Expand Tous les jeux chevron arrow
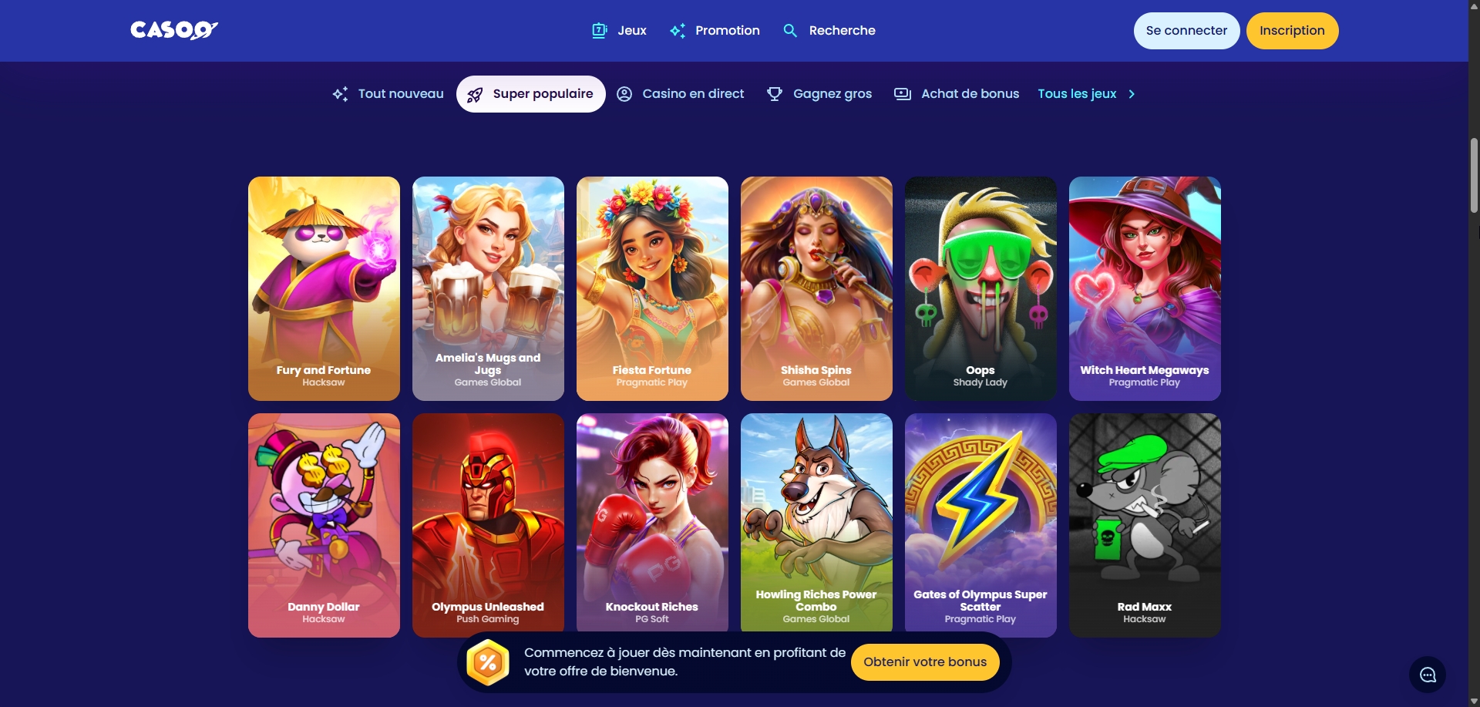1480x707 pixels. (1132, 94)
